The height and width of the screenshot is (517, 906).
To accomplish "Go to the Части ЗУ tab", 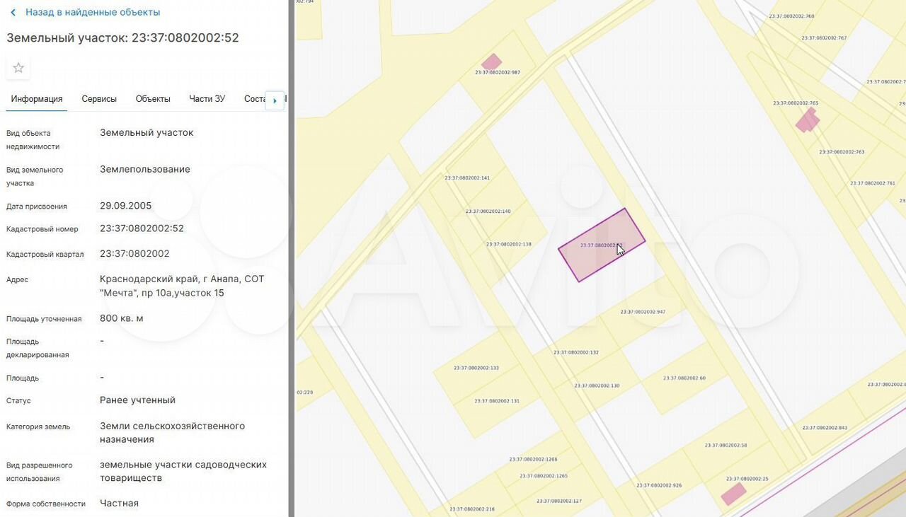I will pos(207,99).
